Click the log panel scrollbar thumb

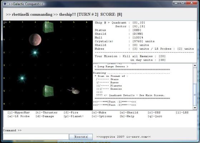(x=195, y=95)
